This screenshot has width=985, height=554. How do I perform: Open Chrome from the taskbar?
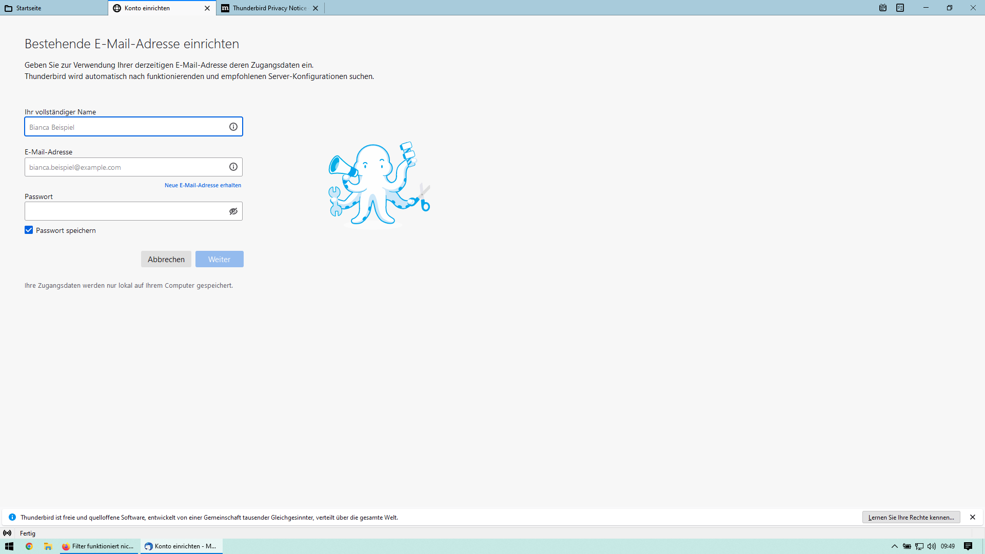click(29, 546)
